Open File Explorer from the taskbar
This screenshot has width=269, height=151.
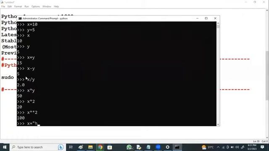(x=90, y=147)
